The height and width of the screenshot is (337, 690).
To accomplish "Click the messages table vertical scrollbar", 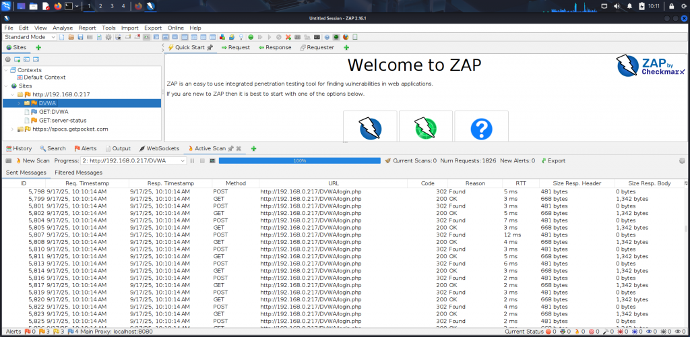I will pyautogui.click(x=685, y=228).
